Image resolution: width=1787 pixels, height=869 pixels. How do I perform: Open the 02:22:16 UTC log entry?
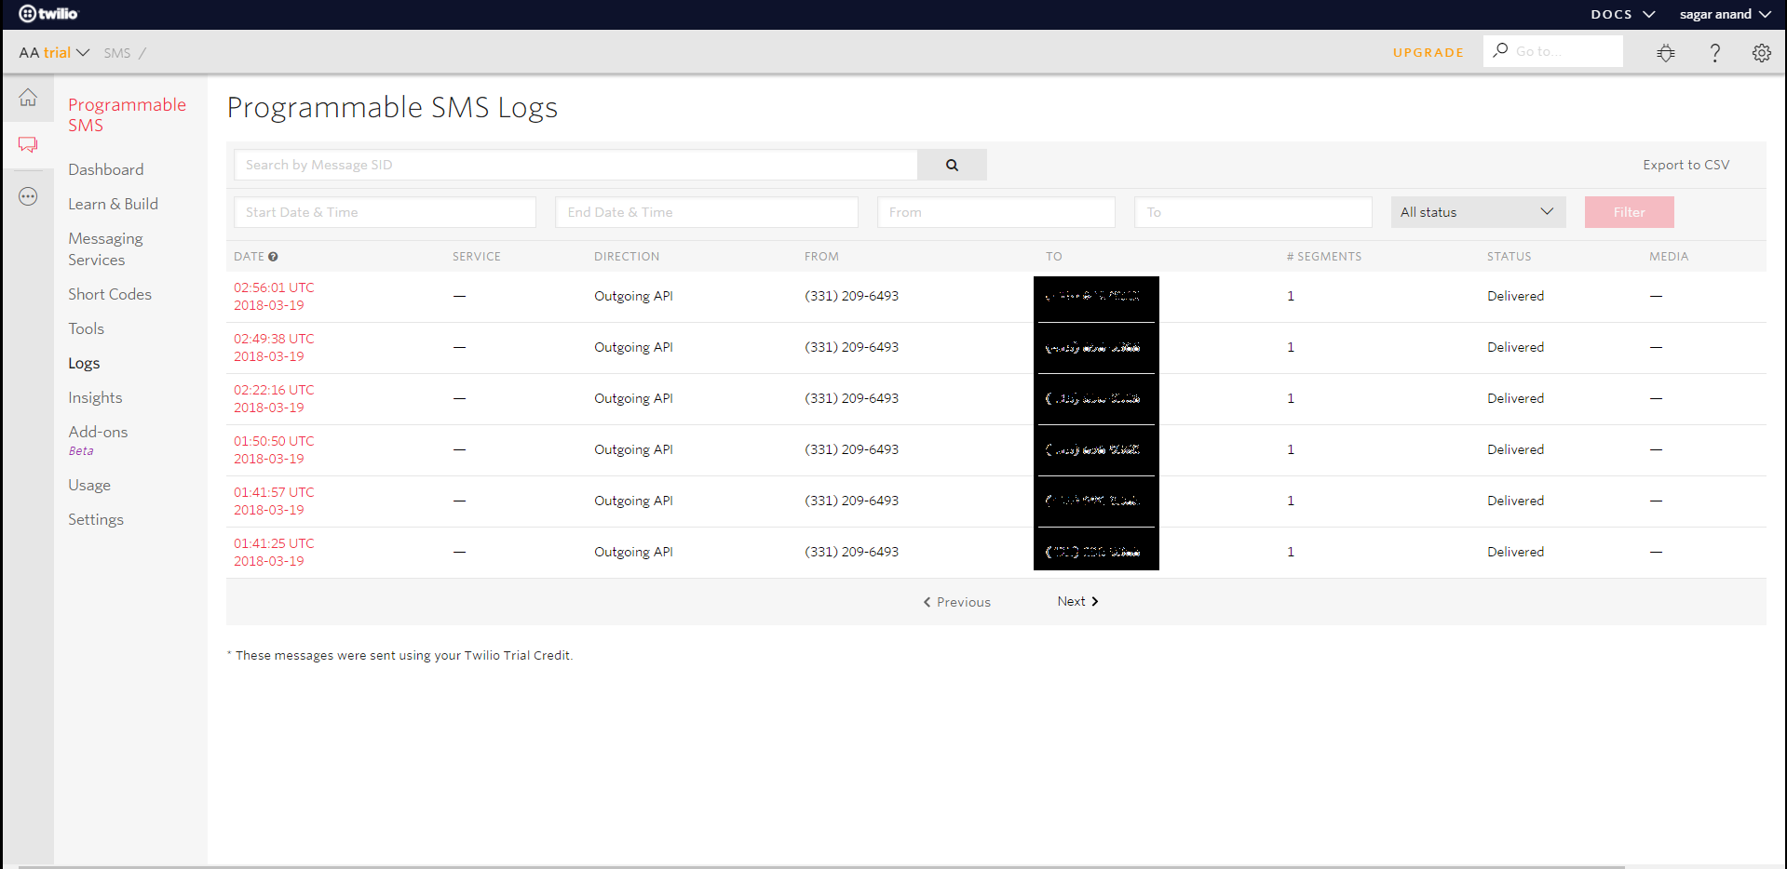tap(274, 399)
